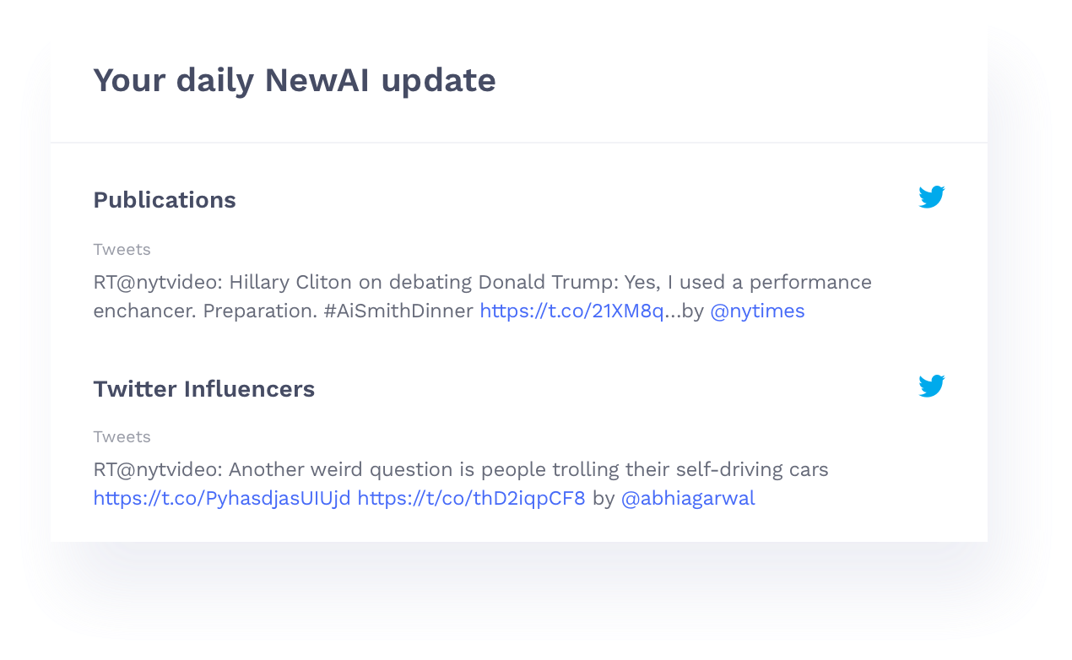Open the https://t.co/21XM8q link

point(571,311)
